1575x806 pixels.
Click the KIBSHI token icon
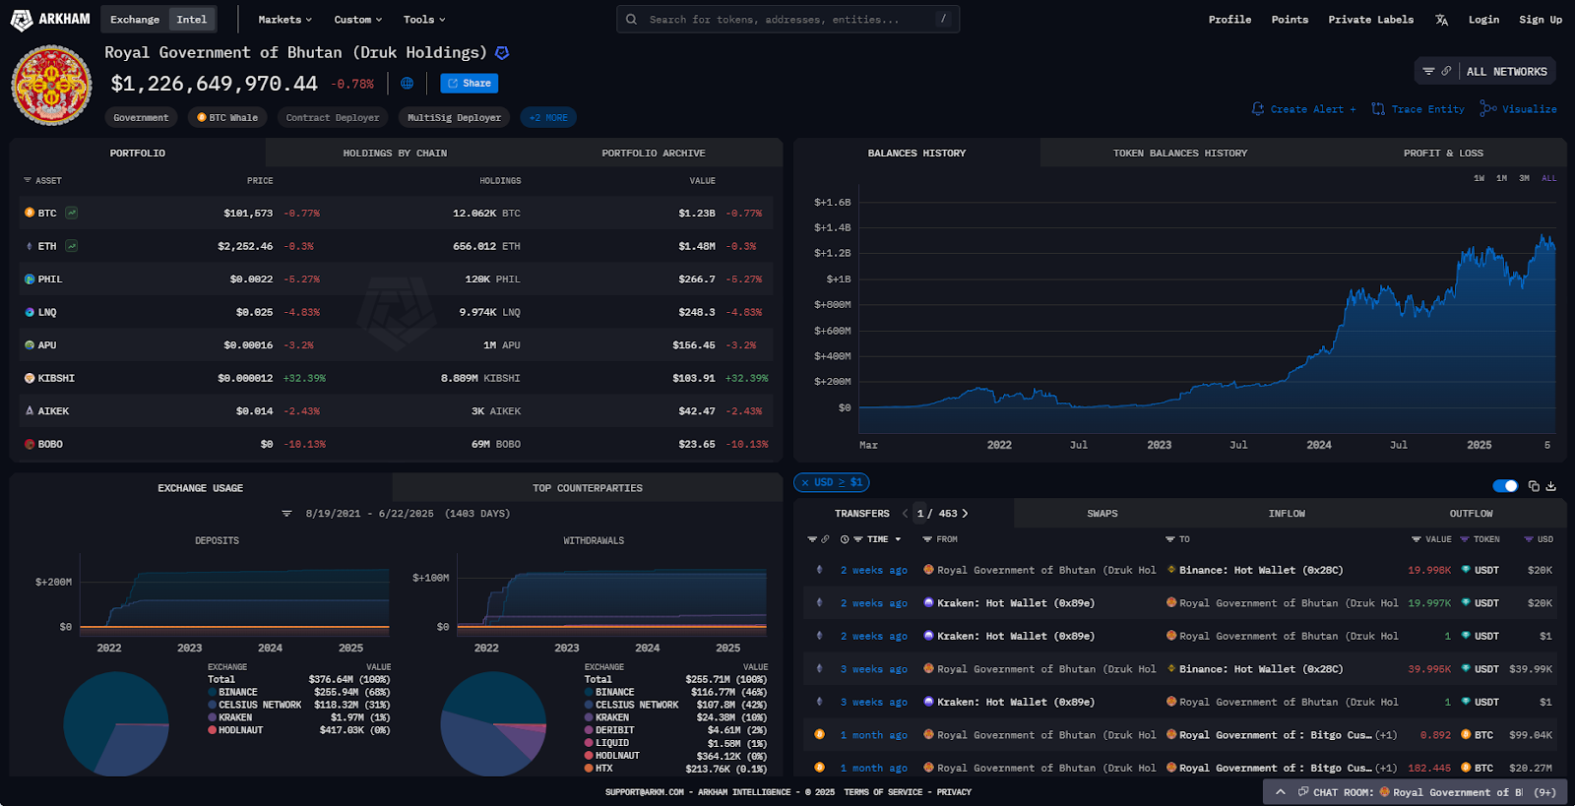pyautogui.click(x=30, y=378)
